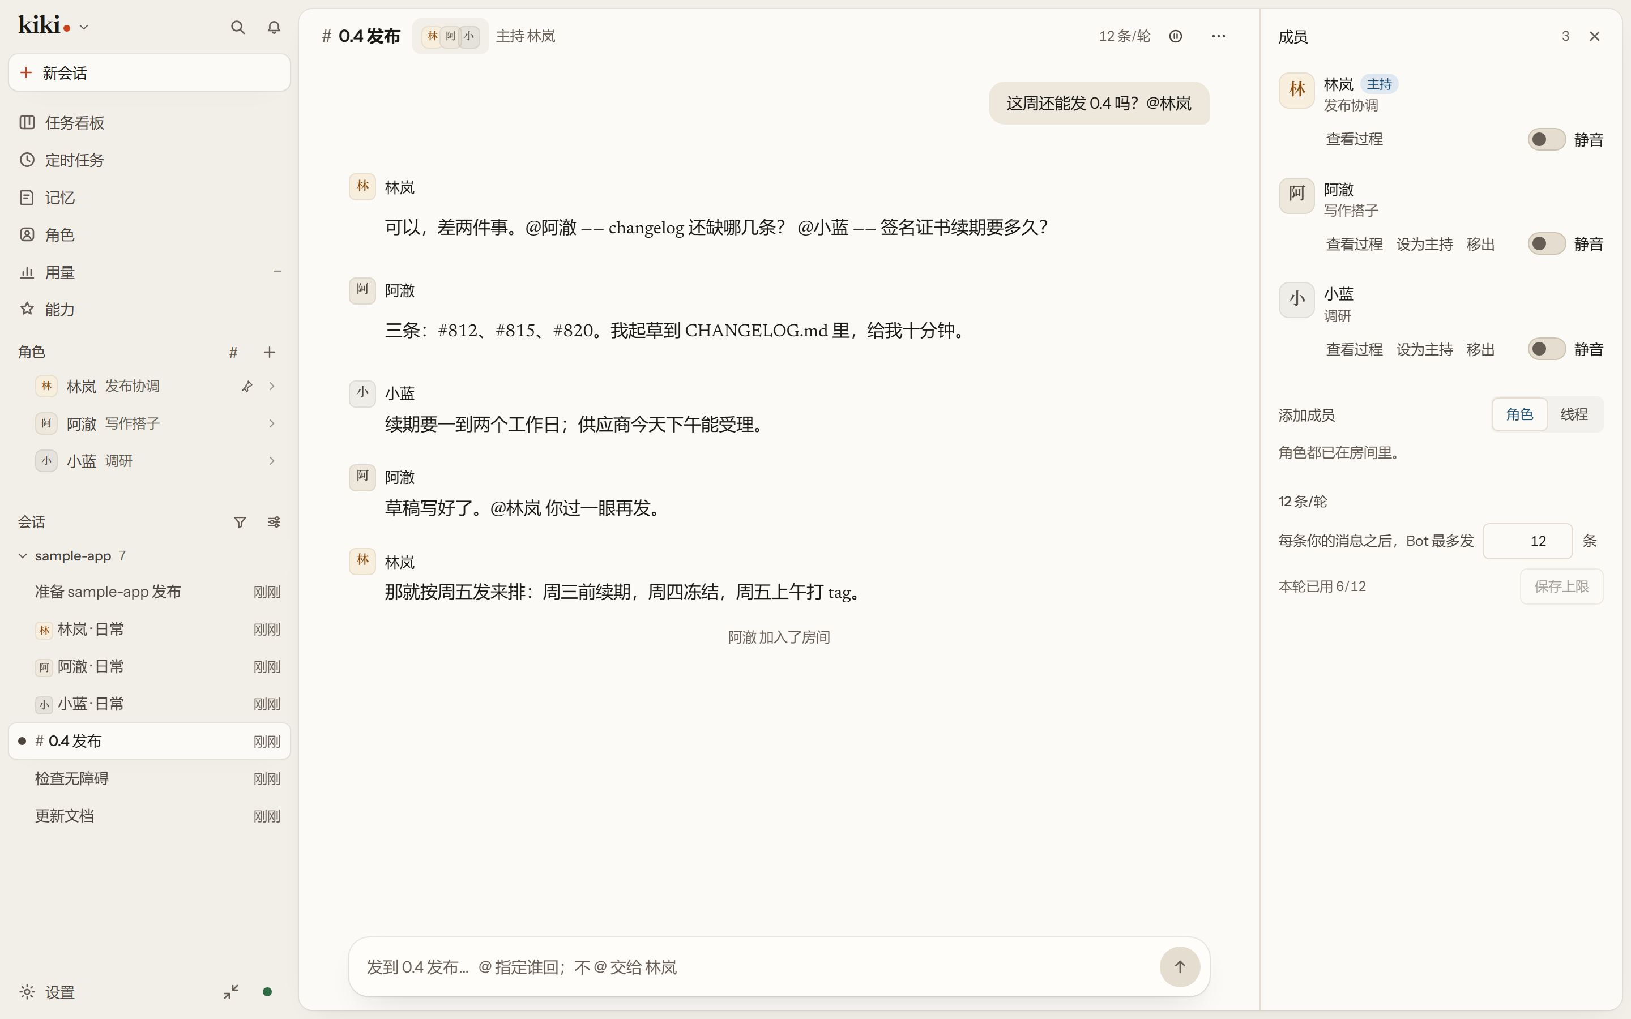Click 主持 林岚 label in the header
This screenshot has width=1631, height=1019.
pos(526,36)
